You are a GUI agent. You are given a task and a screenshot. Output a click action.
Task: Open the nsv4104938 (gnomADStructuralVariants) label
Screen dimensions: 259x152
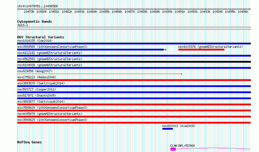[x=50, y=65]
